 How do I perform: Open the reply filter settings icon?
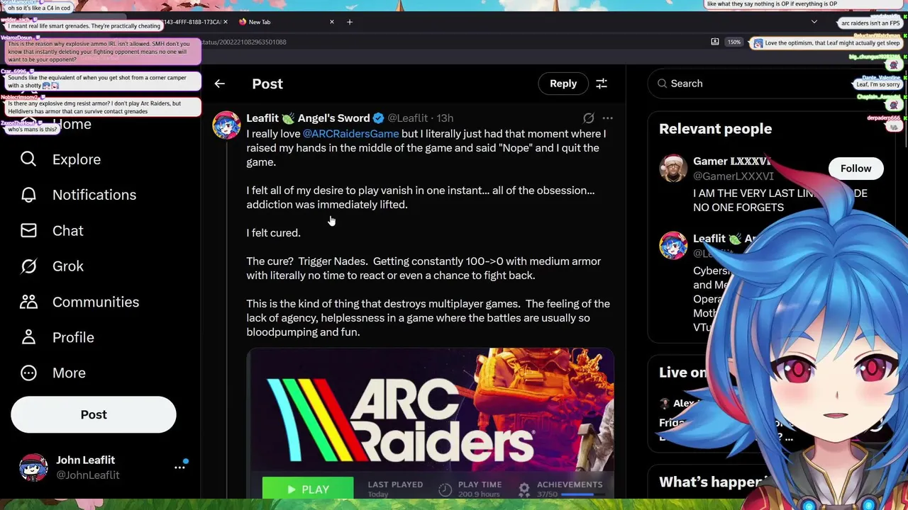pos(602,84)
